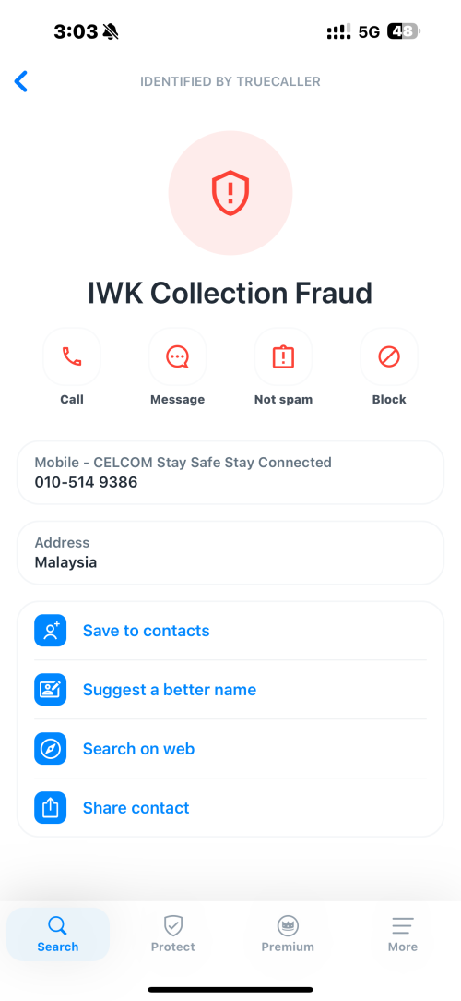Select Search on web text link
This screenshot has width=461, height=1001.
click(138, 749)
